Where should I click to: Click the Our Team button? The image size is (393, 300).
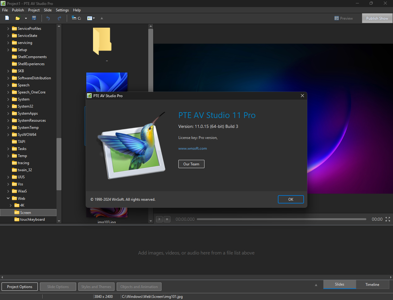tap(191, 164)
